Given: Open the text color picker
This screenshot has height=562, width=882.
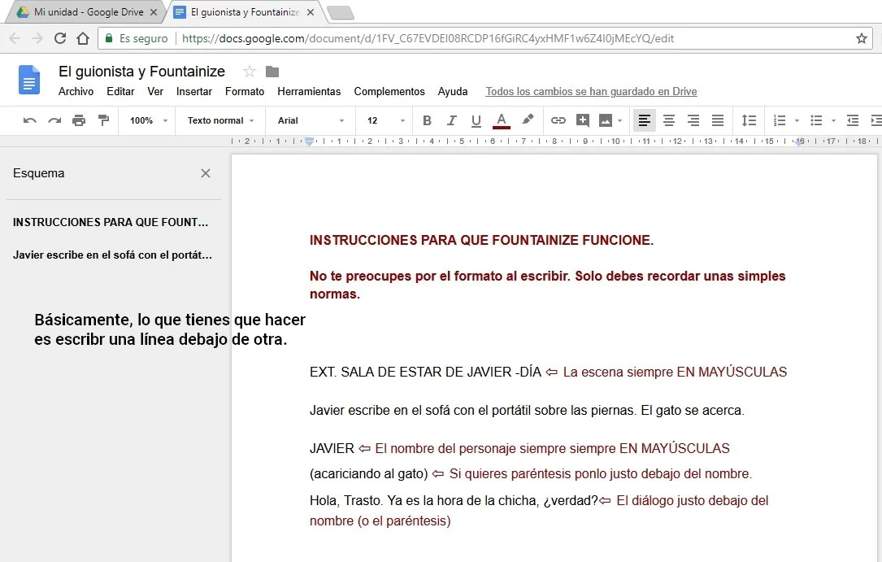Looking at the screenshot, I should (x=502, y=120).
